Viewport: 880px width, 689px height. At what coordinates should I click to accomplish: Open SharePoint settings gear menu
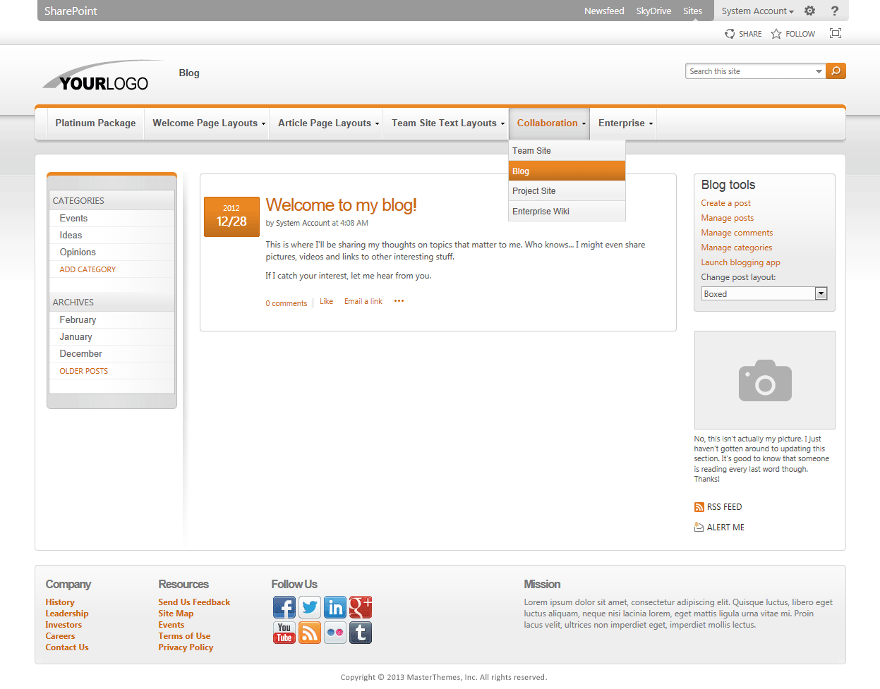pos(809,11)
